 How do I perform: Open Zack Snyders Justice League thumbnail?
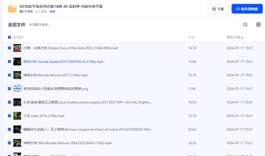coord(17,102)
